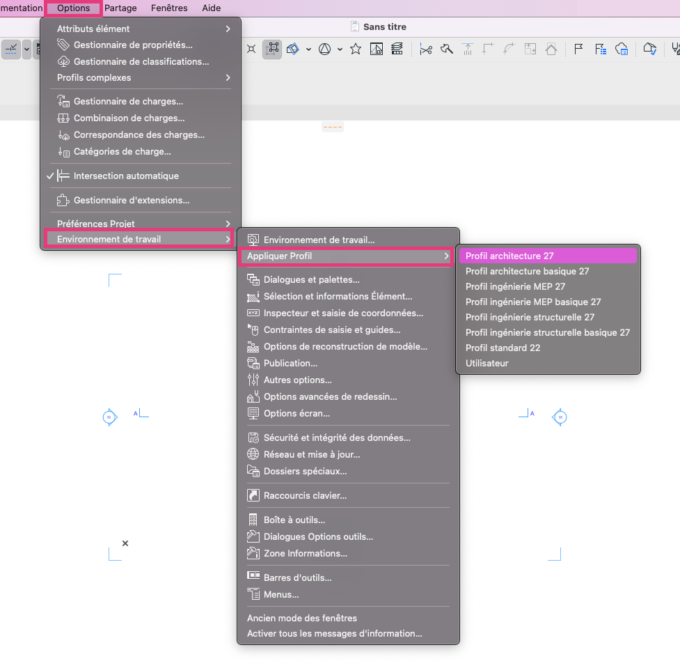
Task: Open Sélection et informations Élément
Action: click(x=348, y=297)
